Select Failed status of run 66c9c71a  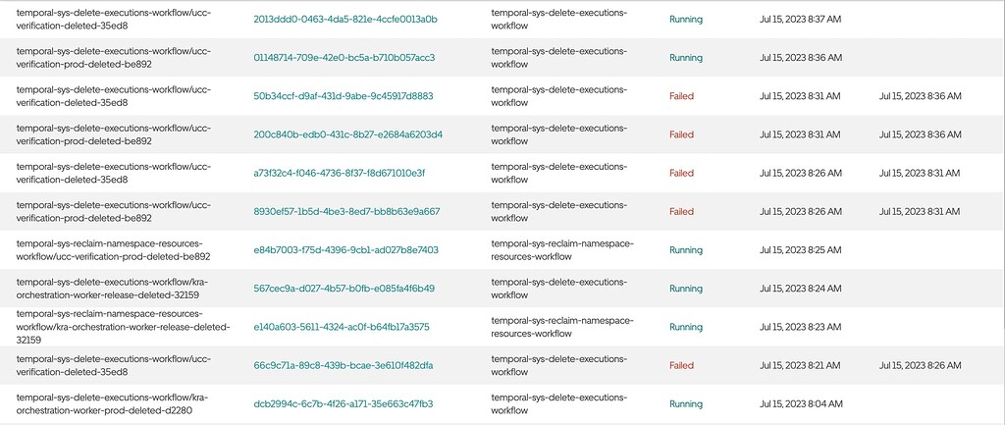tap(681, 365)
